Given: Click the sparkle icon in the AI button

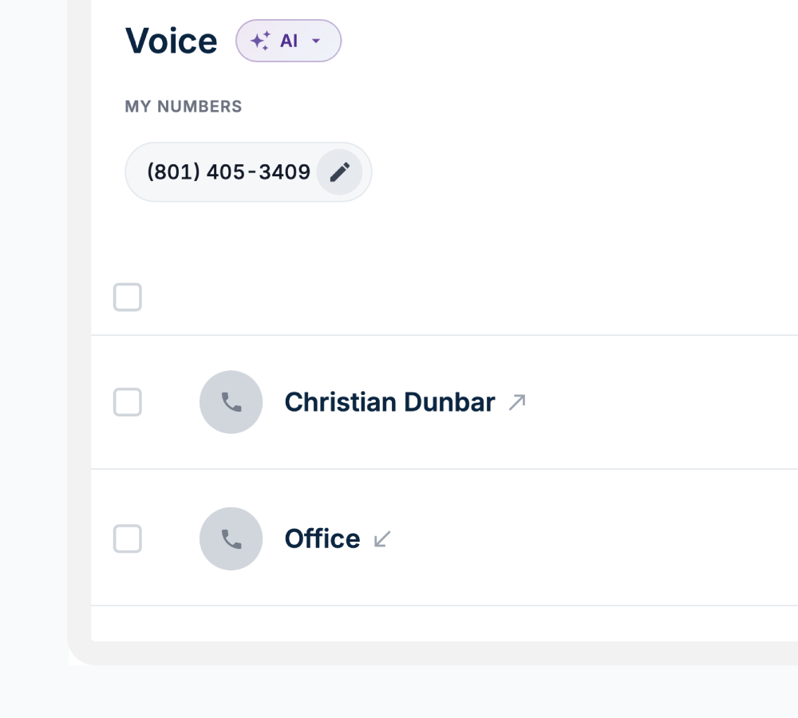Looking at the screenshot, I should click(260, 41).
